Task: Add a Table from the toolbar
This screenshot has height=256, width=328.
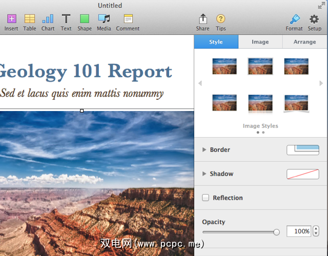Action: [30, 19]
